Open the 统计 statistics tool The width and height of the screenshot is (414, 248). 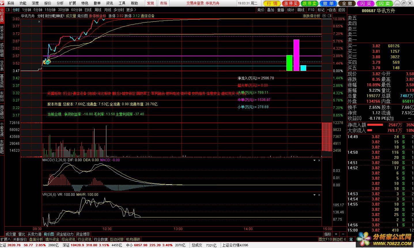[x=291, y=10]
